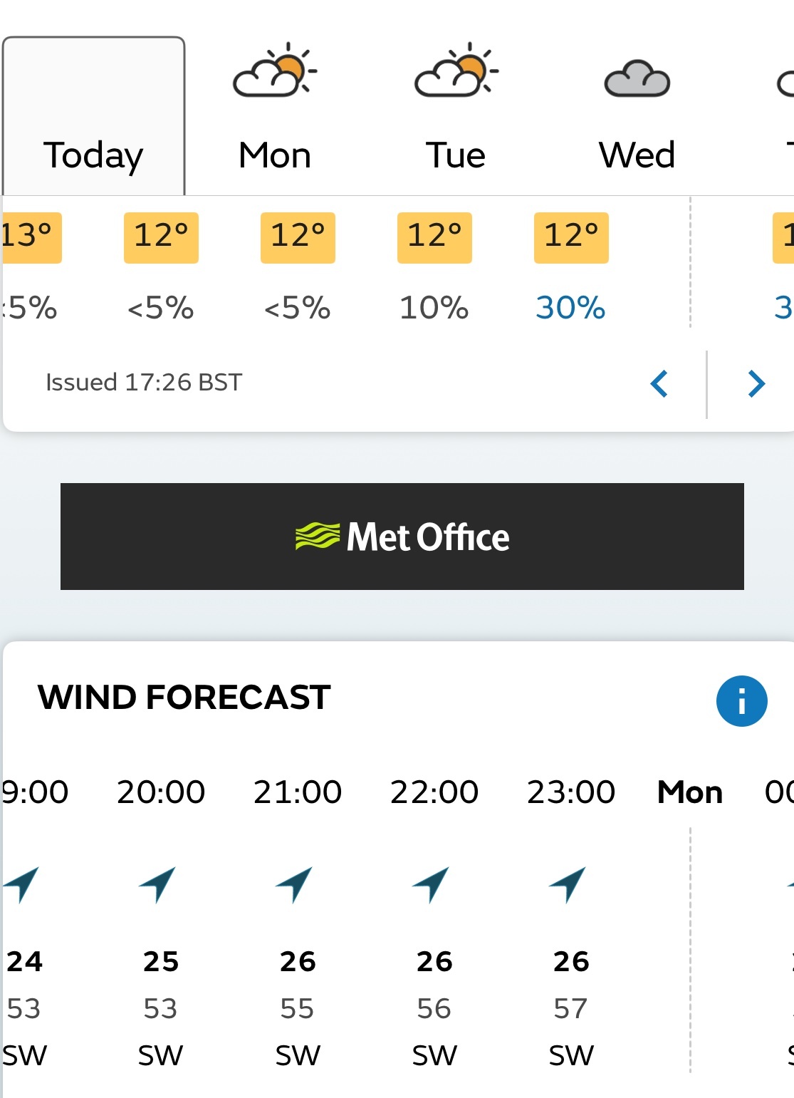Screen dimensions: 794x1098
Task: Choose the Wed forecast tab
Action: (x=637, y=116)
